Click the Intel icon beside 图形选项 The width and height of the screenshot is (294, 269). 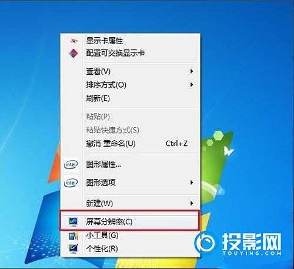click(71, 183)
